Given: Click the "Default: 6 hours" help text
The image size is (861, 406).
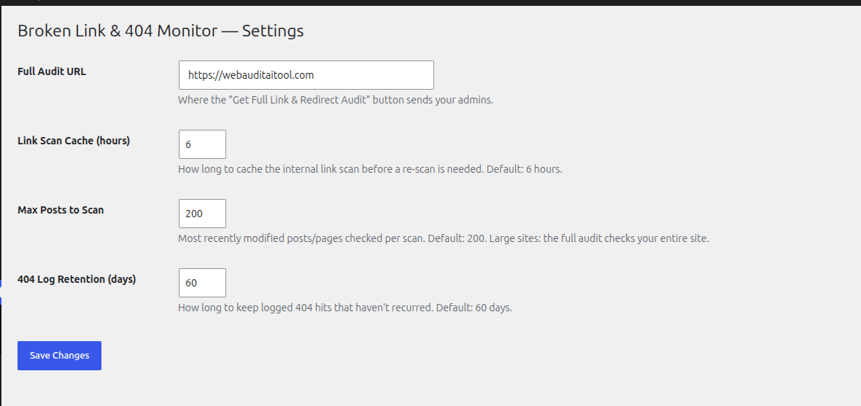Looking at the screenshot, I should click(370, 170).
